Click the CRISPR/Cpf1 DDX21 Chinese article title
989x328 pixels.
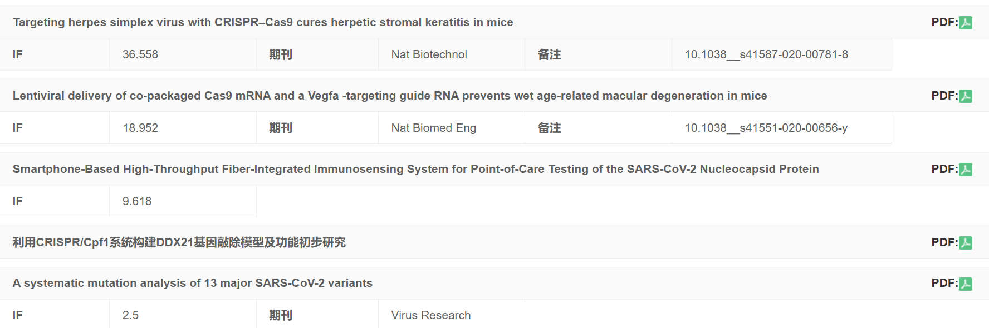coord(179,242)
